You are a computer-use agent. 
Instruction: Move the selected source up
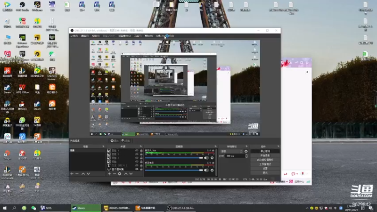pyautogui.click(x=126, y=173)
